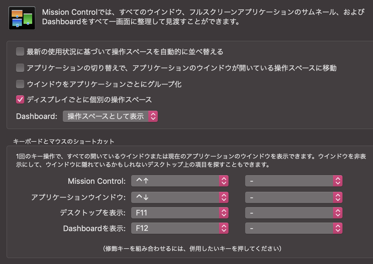Viewport: 373px width, 264px height.
Task: Click the keyboard and mouse shortcuts heading
Action: point(64,141)
